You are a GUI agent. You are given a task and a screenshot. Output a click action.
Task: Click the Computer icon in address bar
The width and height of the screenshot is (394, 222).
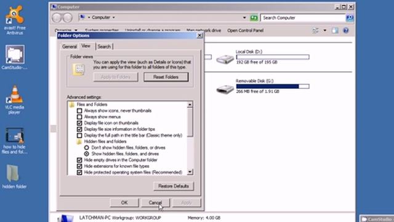pyautogui.click(x=82, y=17)
